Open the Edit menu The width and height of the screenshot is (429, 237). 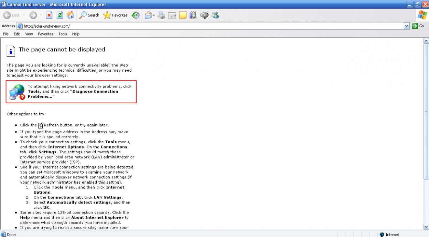[x=17, y=34]
